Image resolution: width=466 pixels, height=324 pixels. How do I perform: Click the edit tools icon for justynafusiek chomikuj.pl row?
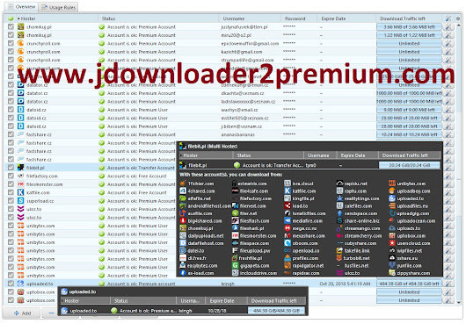(448, 27)
